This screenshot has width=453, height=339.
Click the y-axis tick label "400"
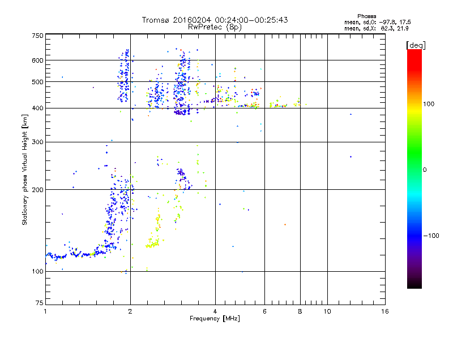37,108
